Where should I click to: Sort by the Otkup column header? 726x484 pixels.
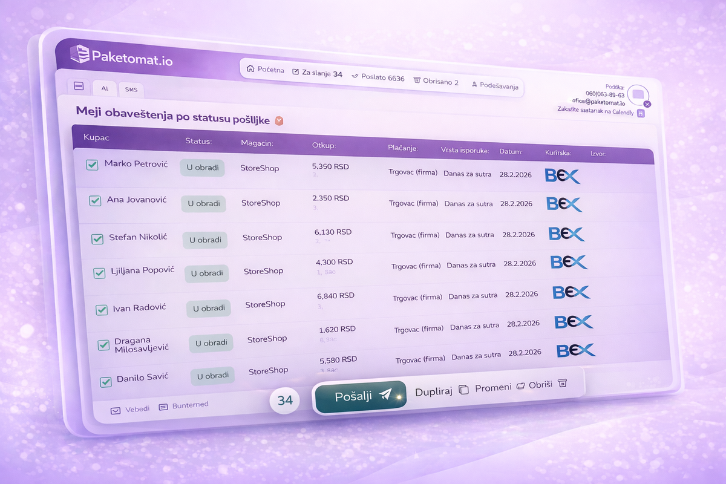[324, 146]
